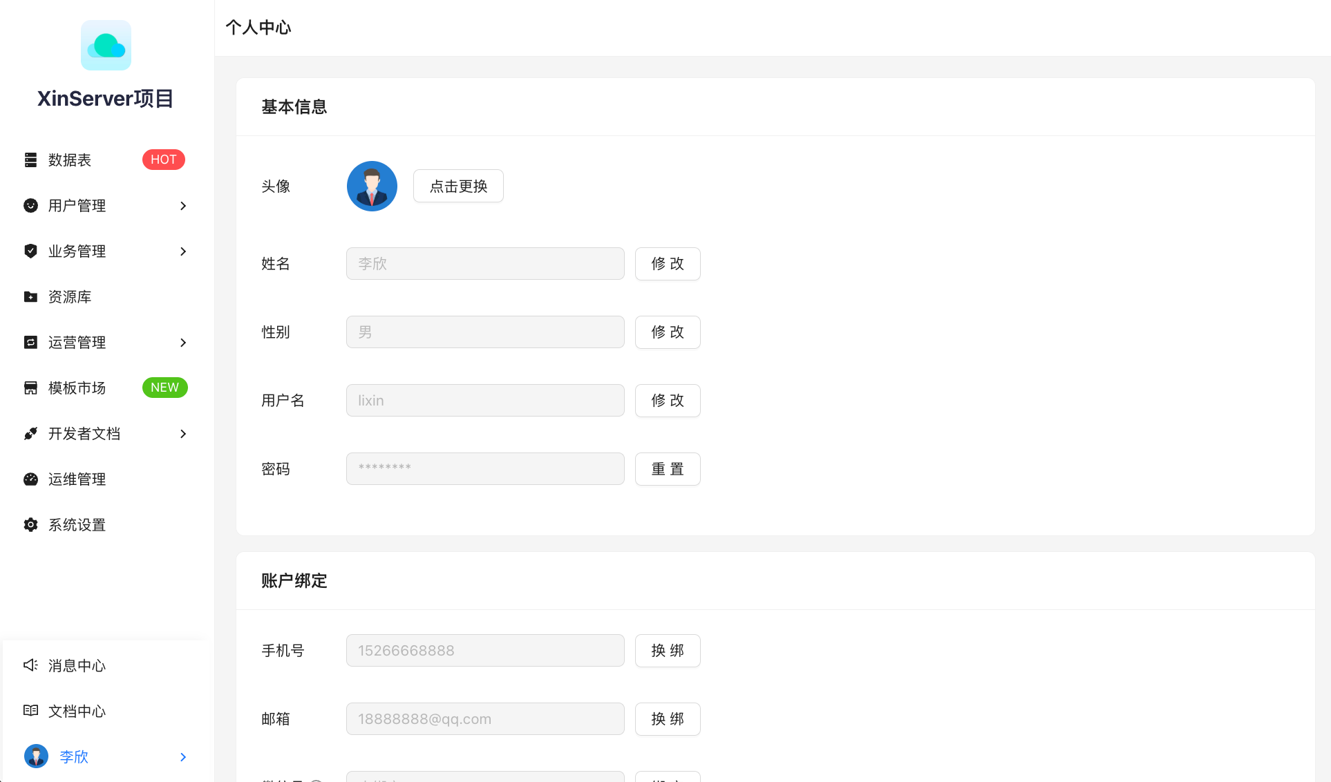Click the 模板市场 store icon

point(30,388)
